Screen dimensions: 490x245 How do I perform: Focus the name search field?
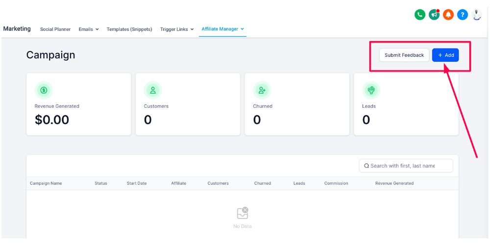(x=407, y=166)
